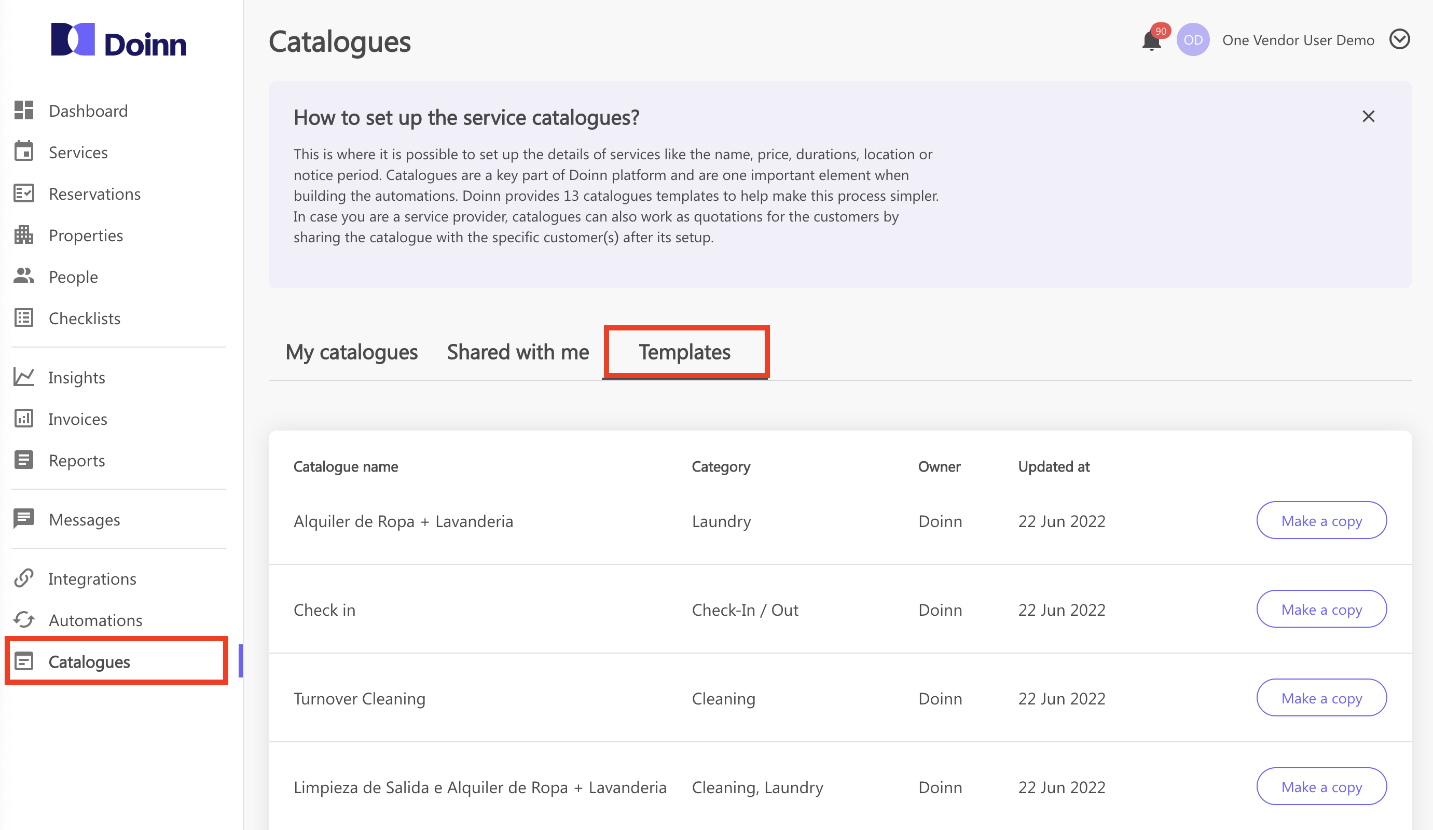Click the Check in catalogue name
1433x830 pixels.
324,610
